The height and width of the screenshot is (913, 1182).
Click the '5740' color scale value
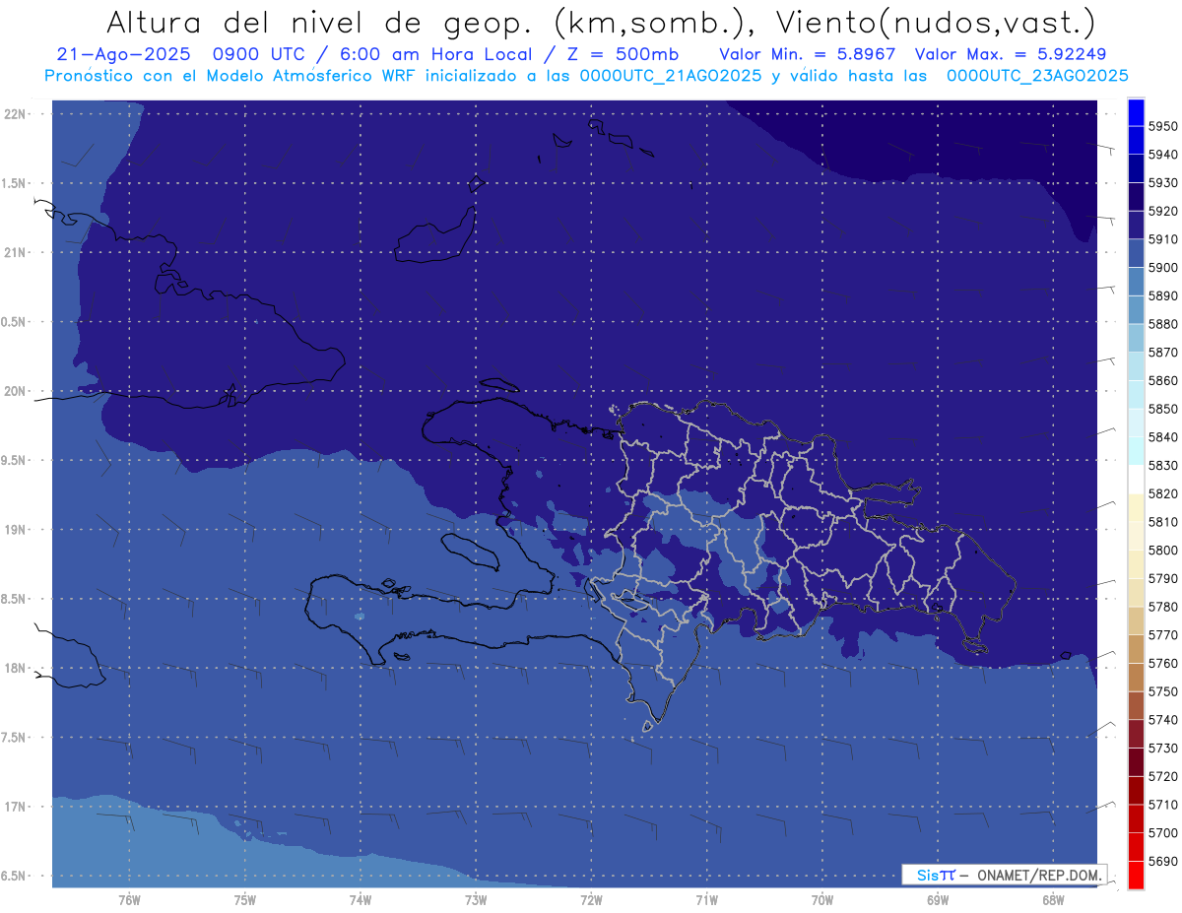[1163, 720]
